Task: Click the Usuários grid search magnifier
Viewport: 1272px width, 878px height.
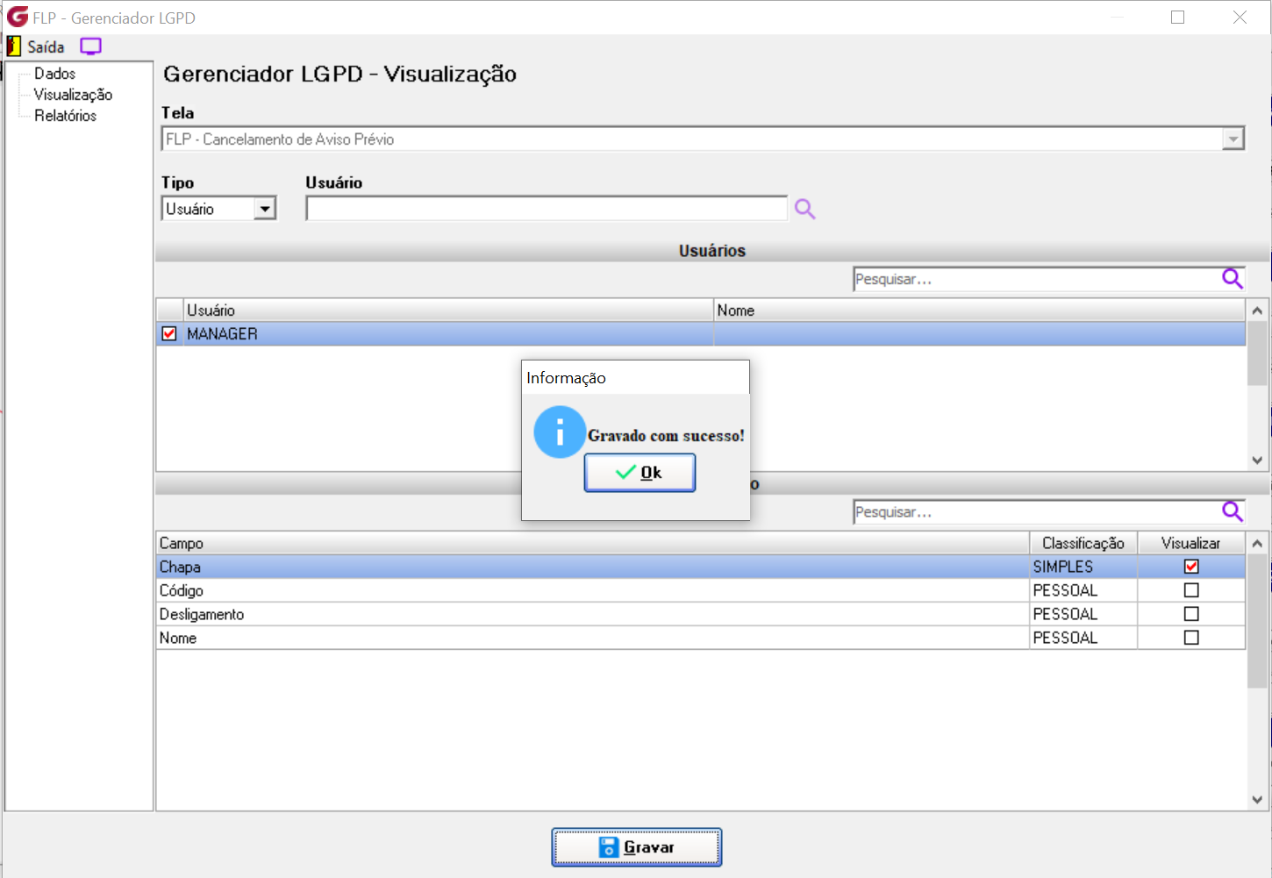Action: pyautogui.click(x=1233, y=279)
